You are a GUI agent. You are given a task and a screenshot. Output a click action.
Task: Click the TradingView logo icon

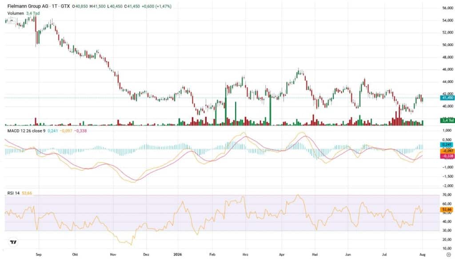click(x=13, y=242)
